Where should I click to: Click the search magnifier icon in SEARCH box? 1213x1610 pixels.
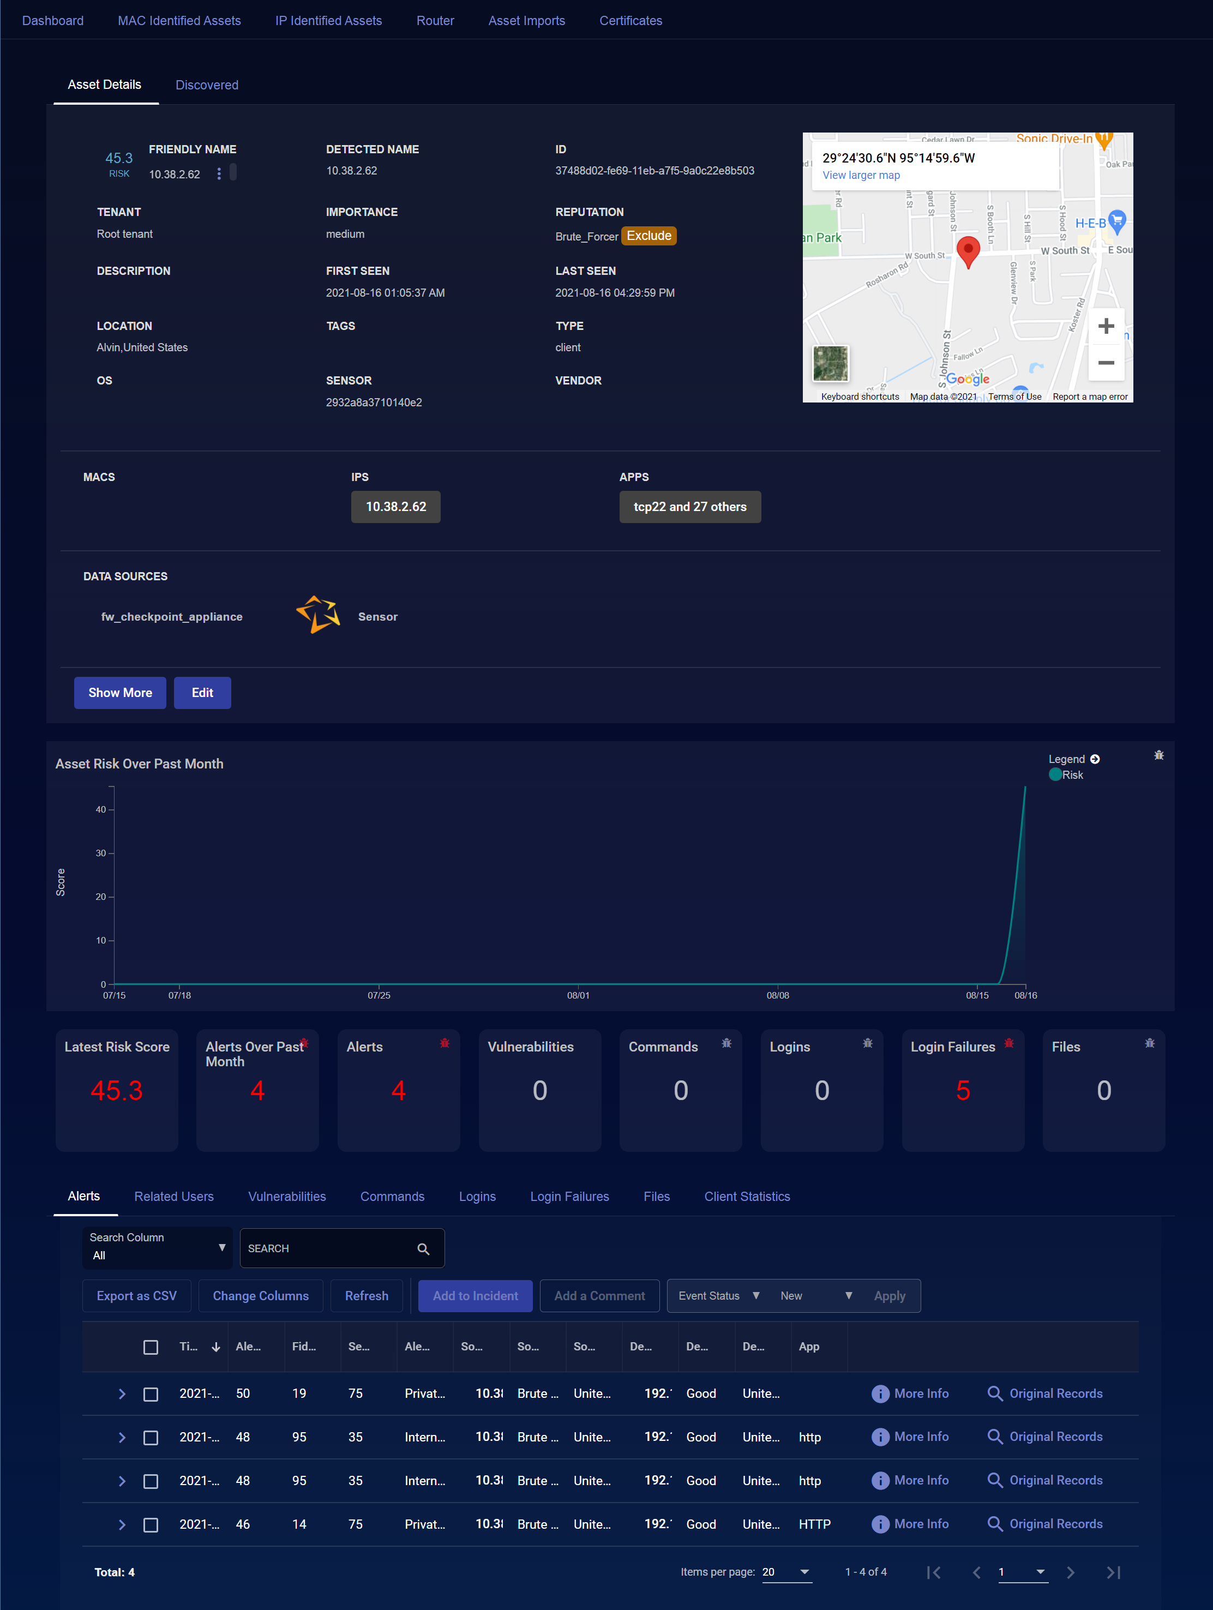tap(423, 1249)
